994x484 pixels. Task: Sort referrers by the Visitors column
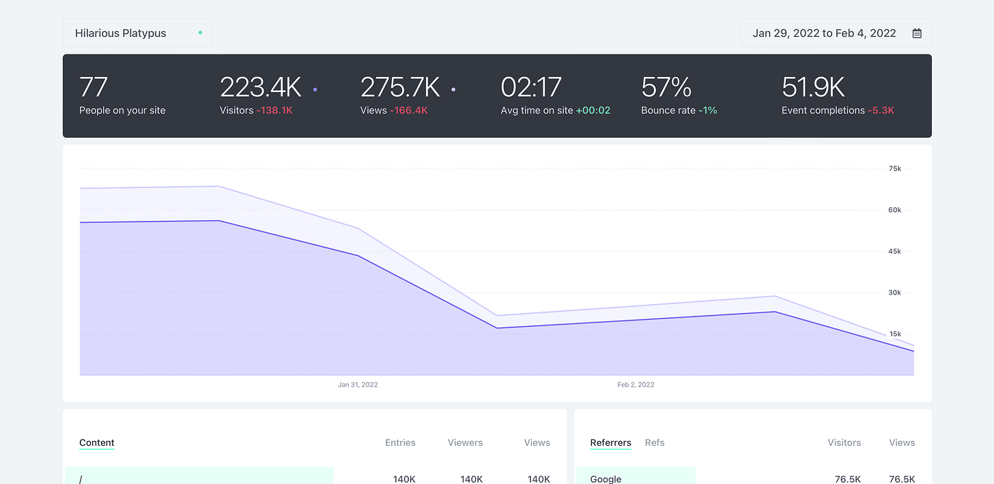[844, 442]
